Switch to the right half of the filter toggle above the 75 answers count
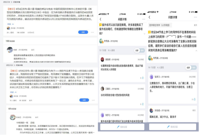This screenshot has height=135, width=199. tap(194, 67)
